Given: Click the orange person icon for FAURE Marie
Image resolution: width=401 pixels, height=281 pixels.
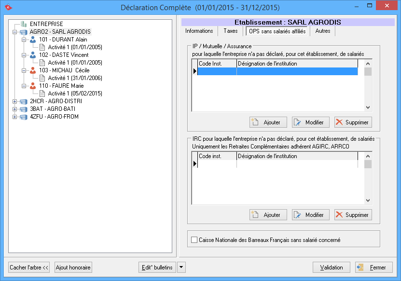Looking at the screenshot, I should (33, 86).
